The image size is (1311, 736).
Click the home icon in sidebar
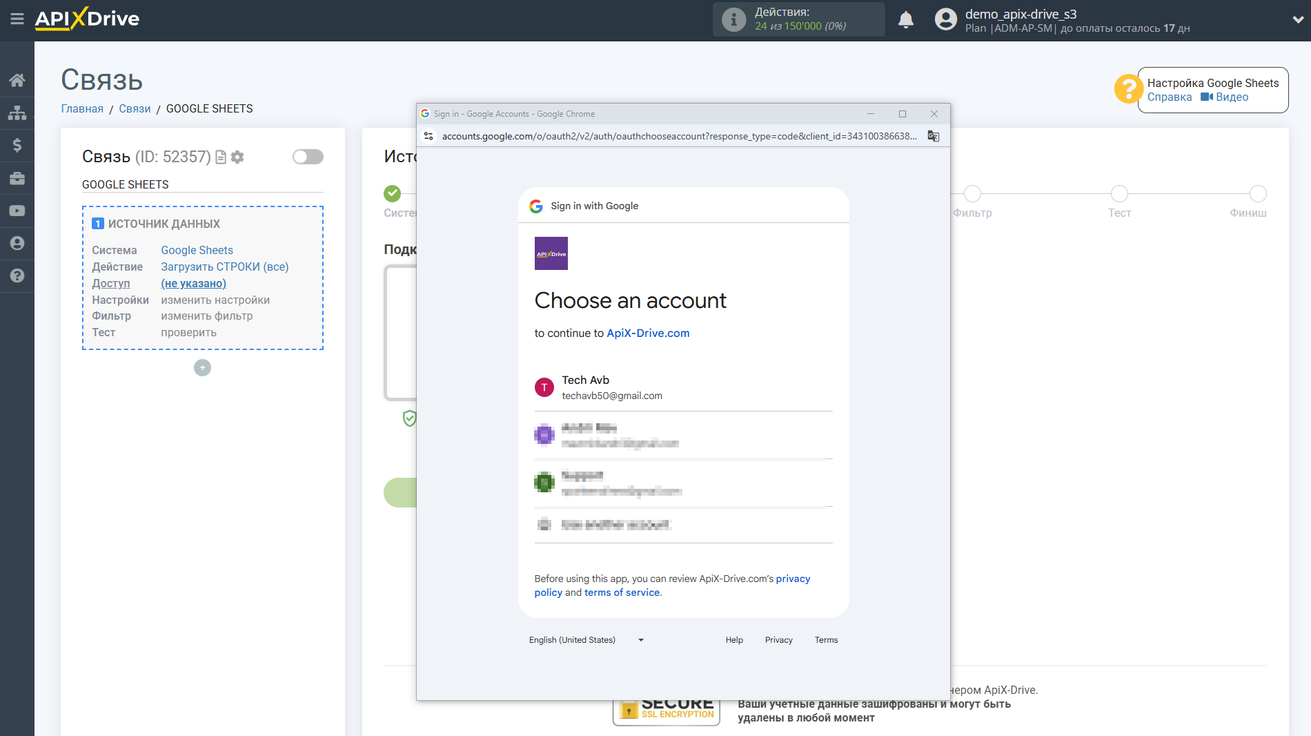17,80
